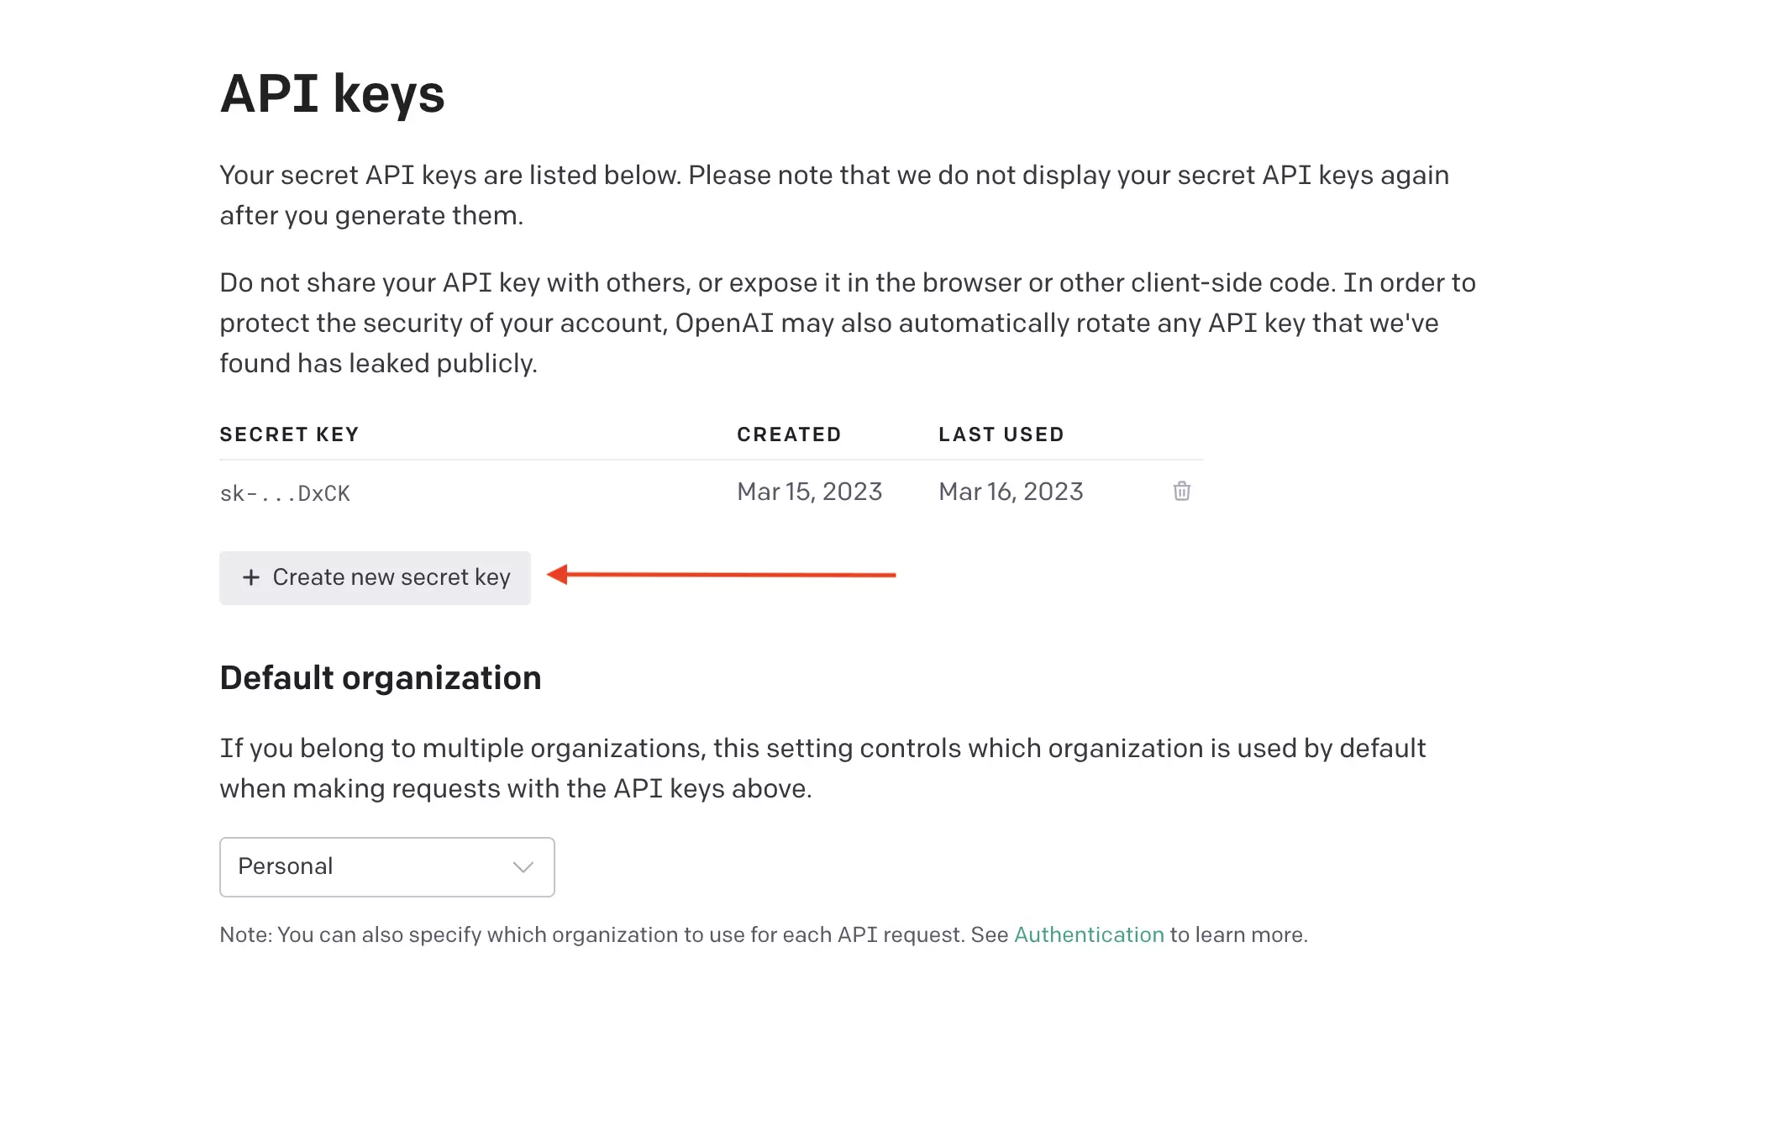Delete the sk-...DxCK key via trash icon
The width and height of the screenshot is (1776, 1121).
[x=1181, y=491]
